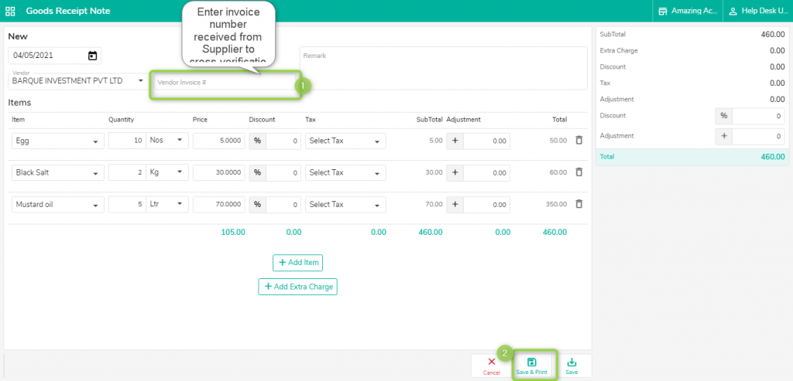Click summary Discount value field
The image size is (793, 381).
[759, 116]
